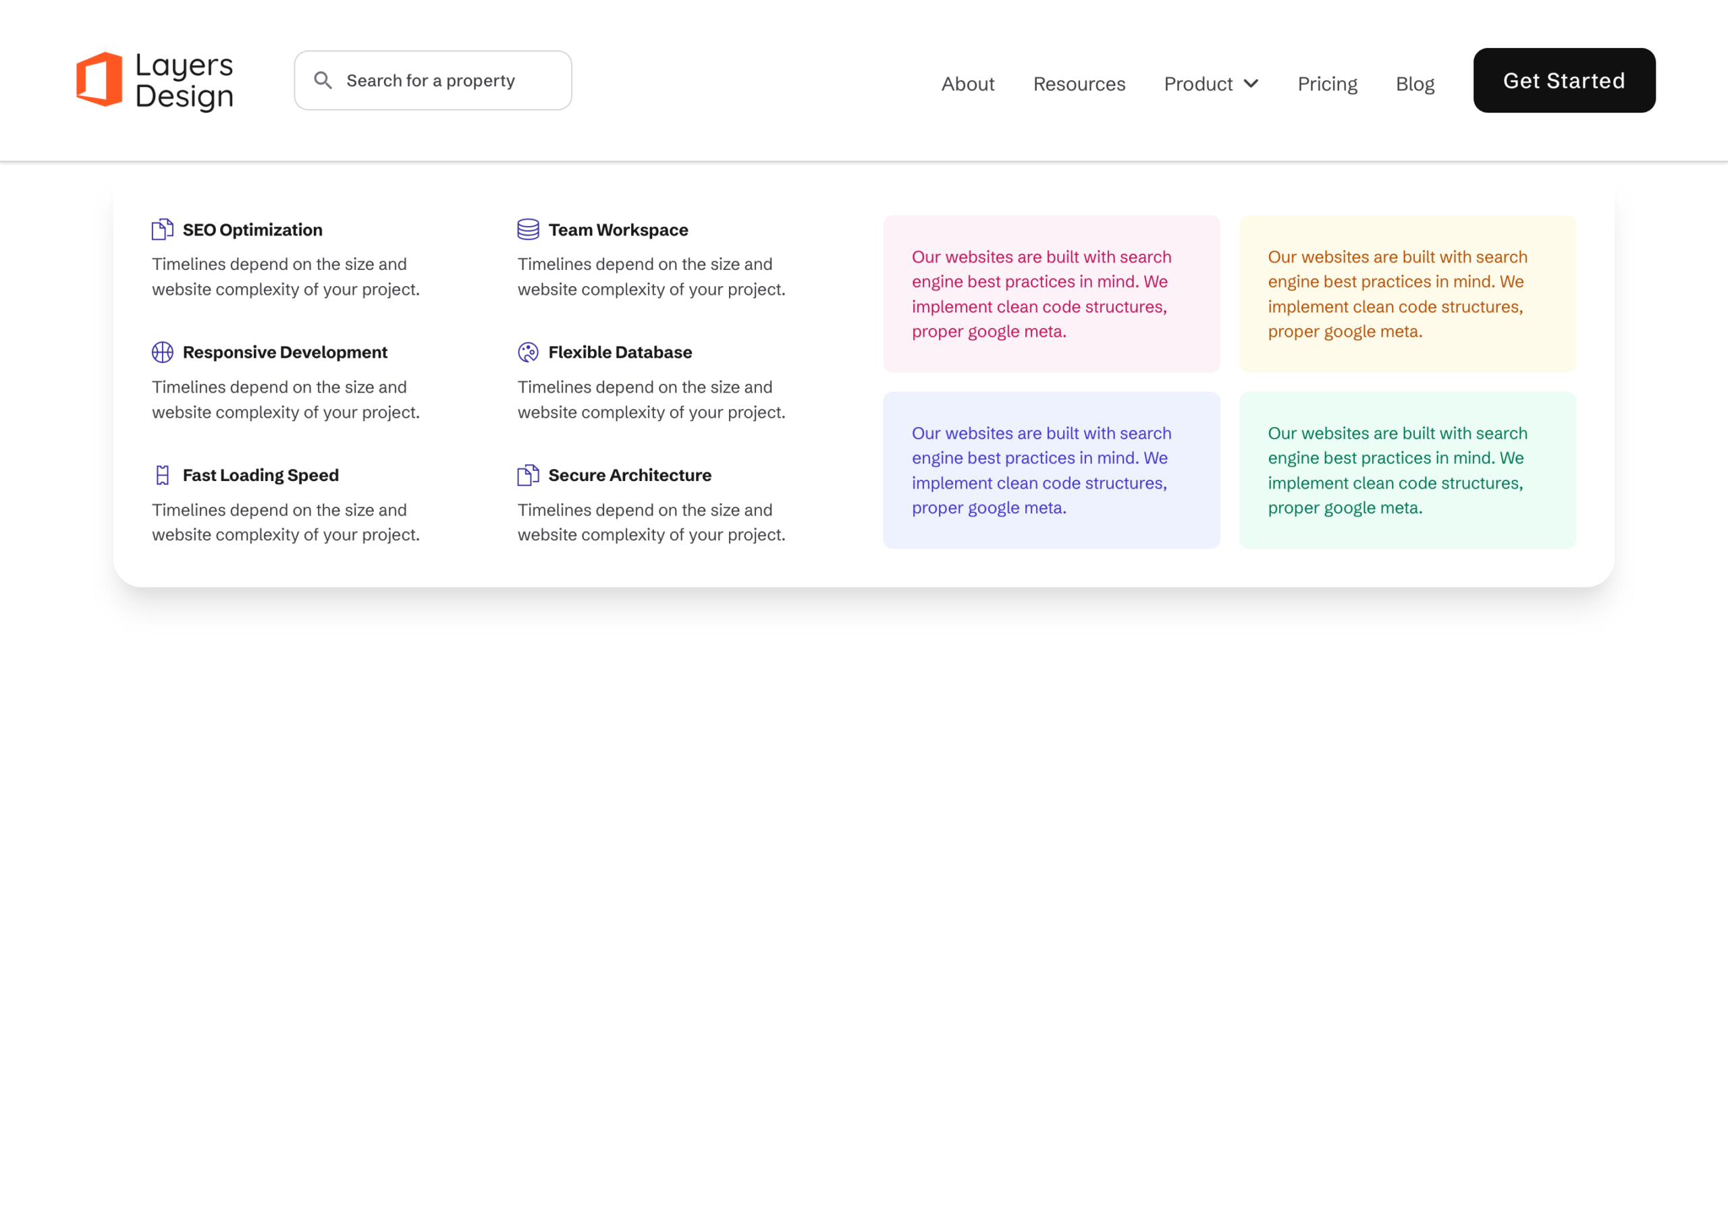Click the magnifier search icon

point(323,80)
